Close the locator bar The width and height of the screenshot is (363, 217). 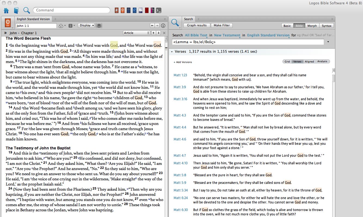(x=164, y=33)
